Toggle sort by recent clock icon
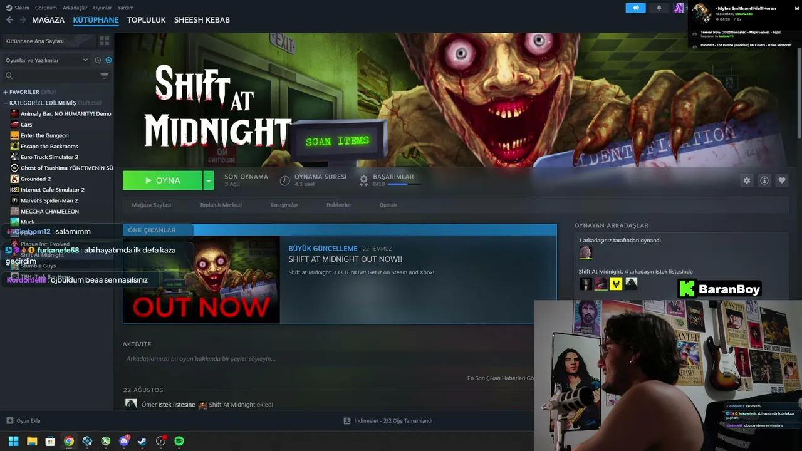The width and height of the screenshot is (802, 451). tap(98, 60)
